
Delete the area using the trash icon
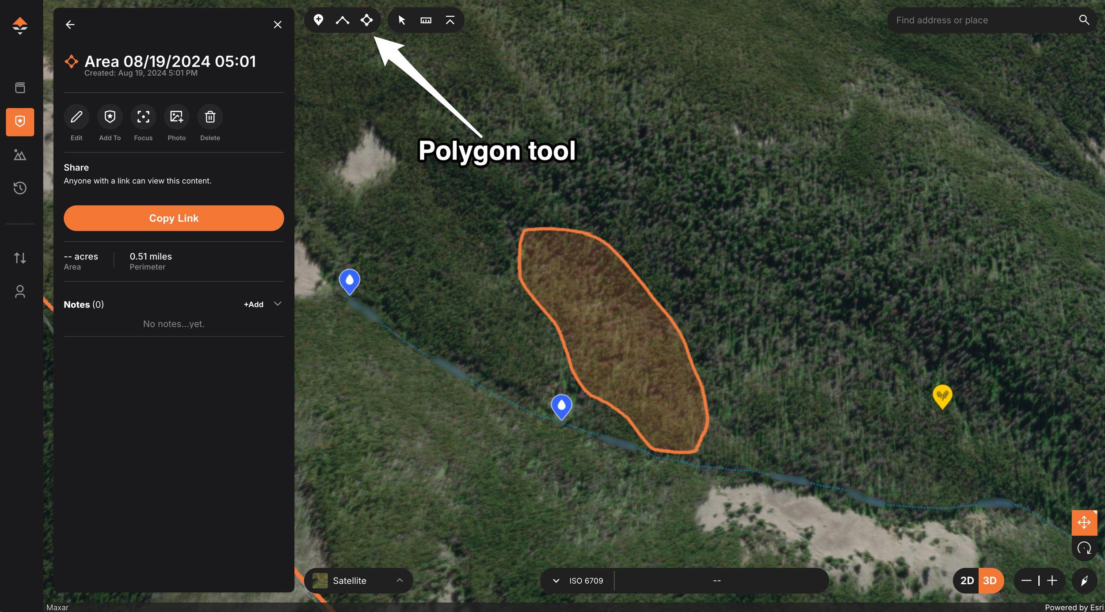click(x=210, y=117)
